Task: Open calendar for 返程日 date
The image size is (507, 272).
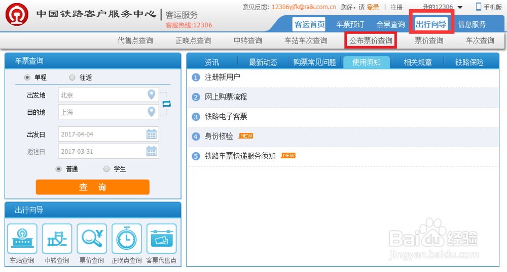Action: tap(151, 151)
